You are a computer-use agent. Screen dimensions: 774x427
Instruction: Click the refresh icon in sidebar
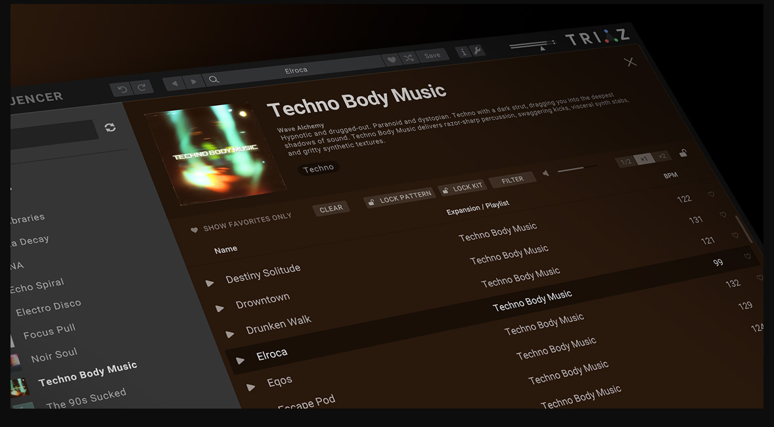pos(110,127)
